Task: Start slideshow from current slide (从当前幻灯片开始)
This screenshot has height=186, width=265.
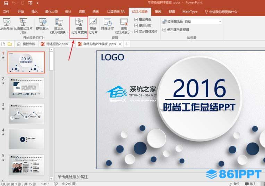Action: pyautogui.click(x=23, y=26)
